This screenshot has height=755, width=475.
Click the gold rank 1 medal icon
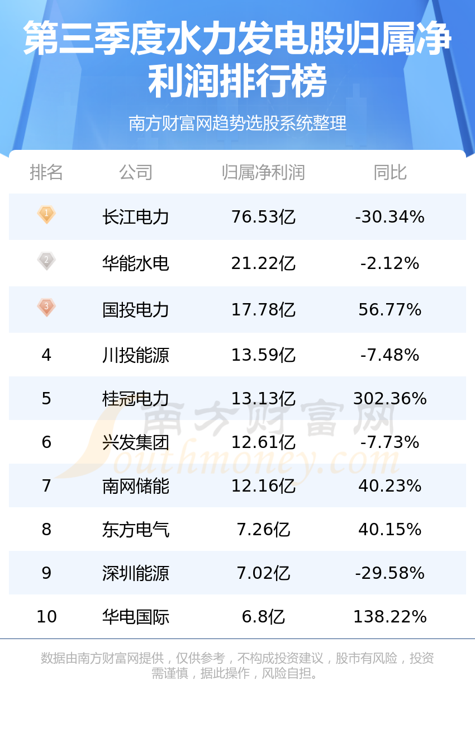[x=46, y=215]
